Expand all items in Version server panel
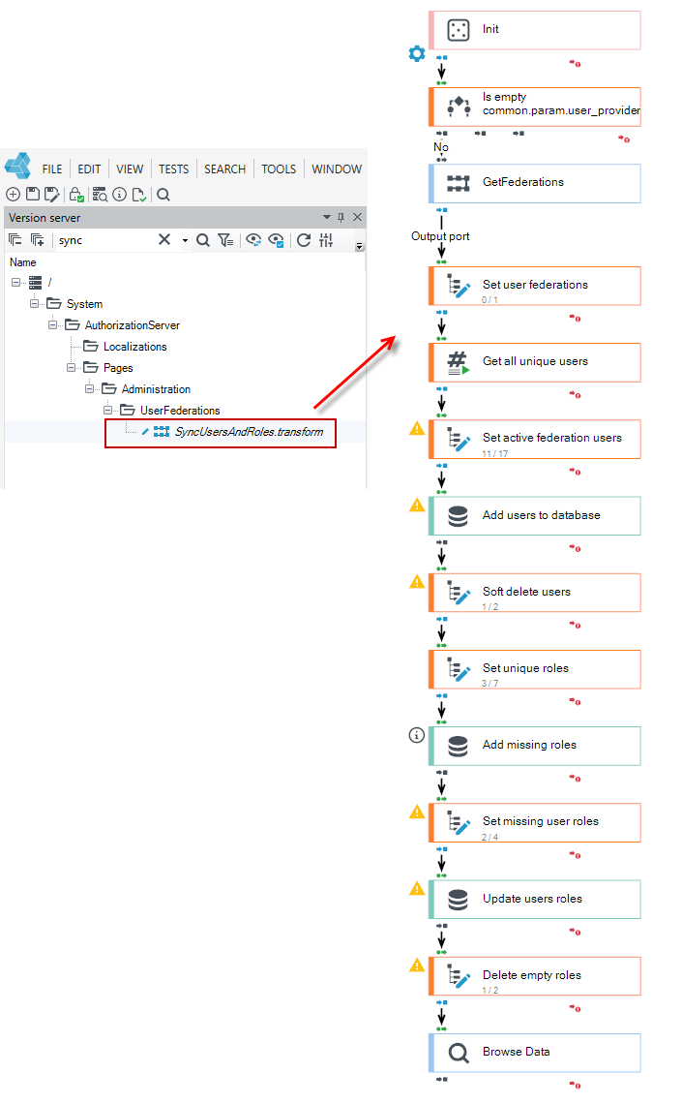The width and height of the screenshot is (682, 1104). (38, 240)
